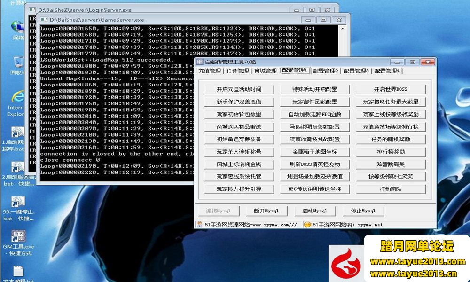Switch to the 配置管理2 tab
This screenshot has height=282, width=470.
tap(325, 71)
